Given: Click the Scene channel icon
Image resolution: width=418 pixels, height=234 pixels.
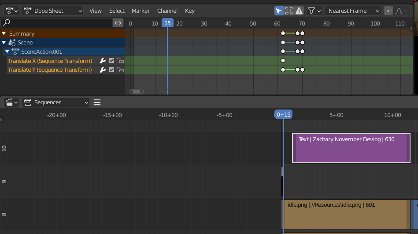Looking at the screenshot, I should (x=12, y=43).
